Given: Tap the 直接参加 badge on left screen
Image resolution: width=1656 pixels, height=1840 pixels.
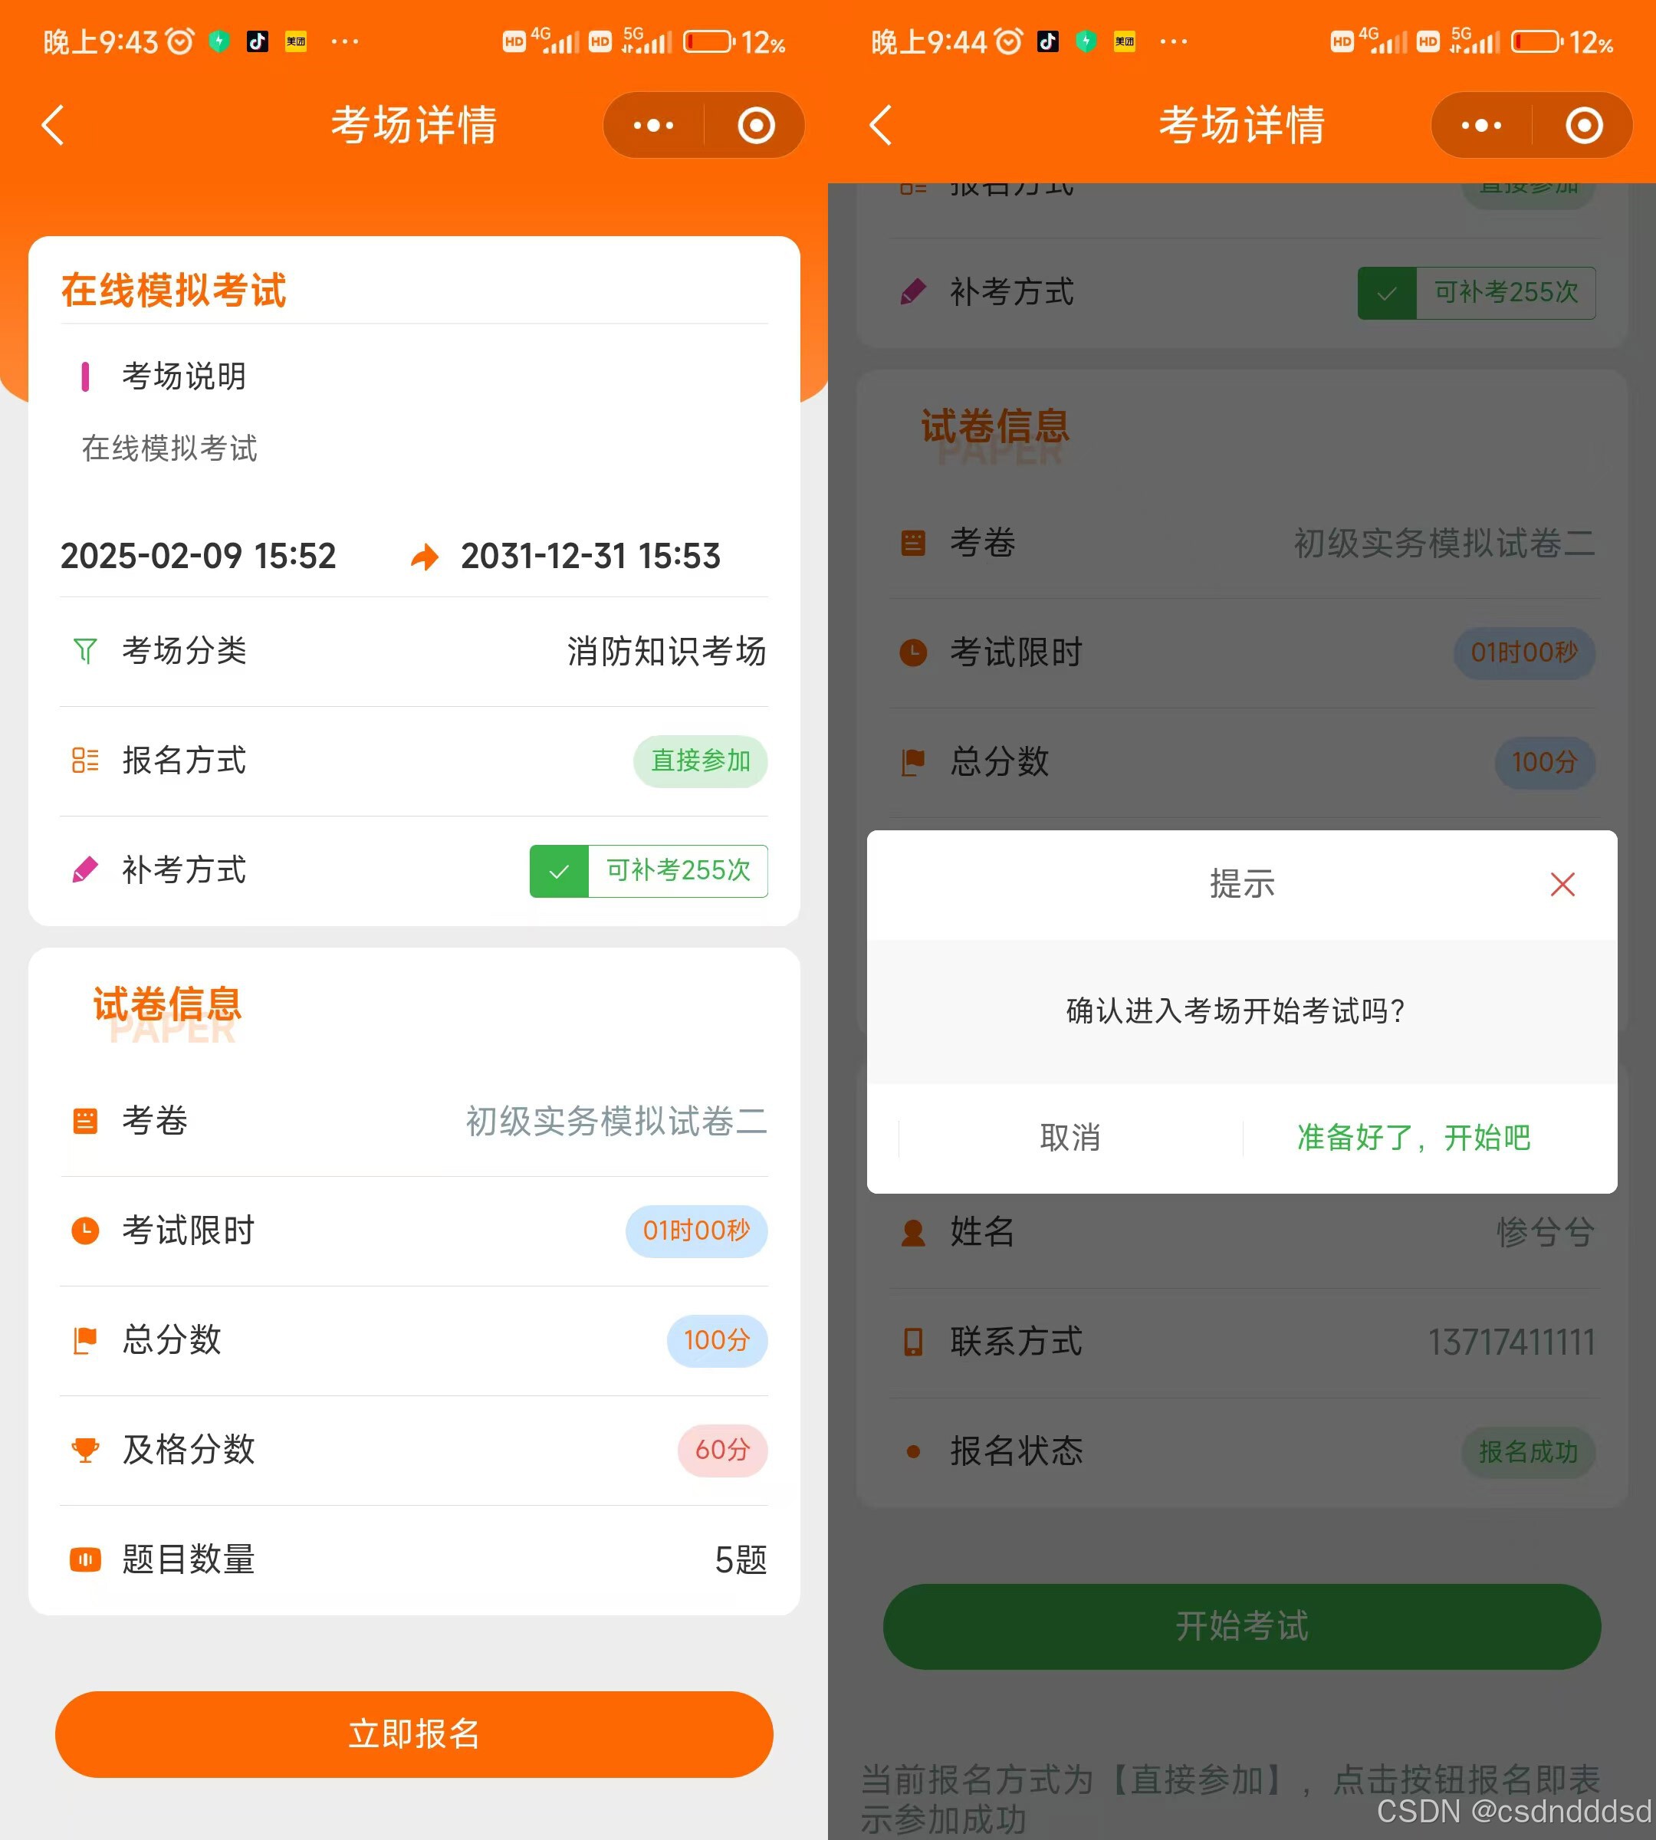Looking at the screenshot, I should 700,761.
